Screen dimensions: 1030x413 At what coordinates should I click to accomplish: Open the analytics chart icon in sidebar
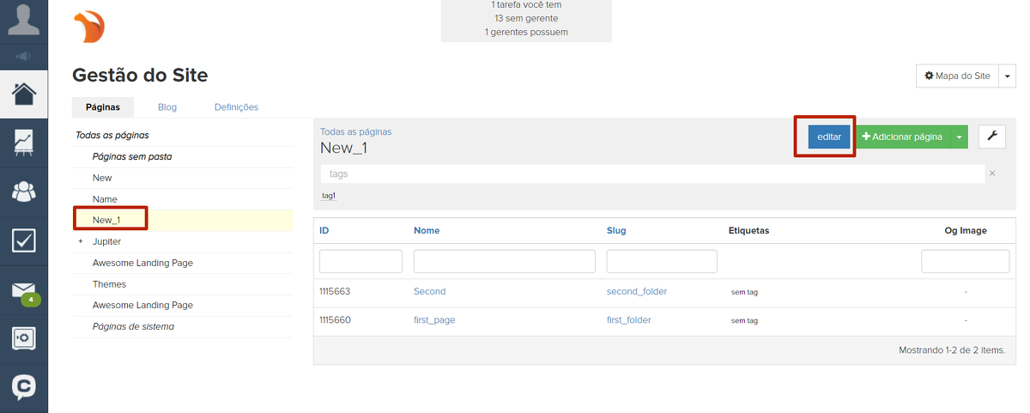click(x=23, y=142)
